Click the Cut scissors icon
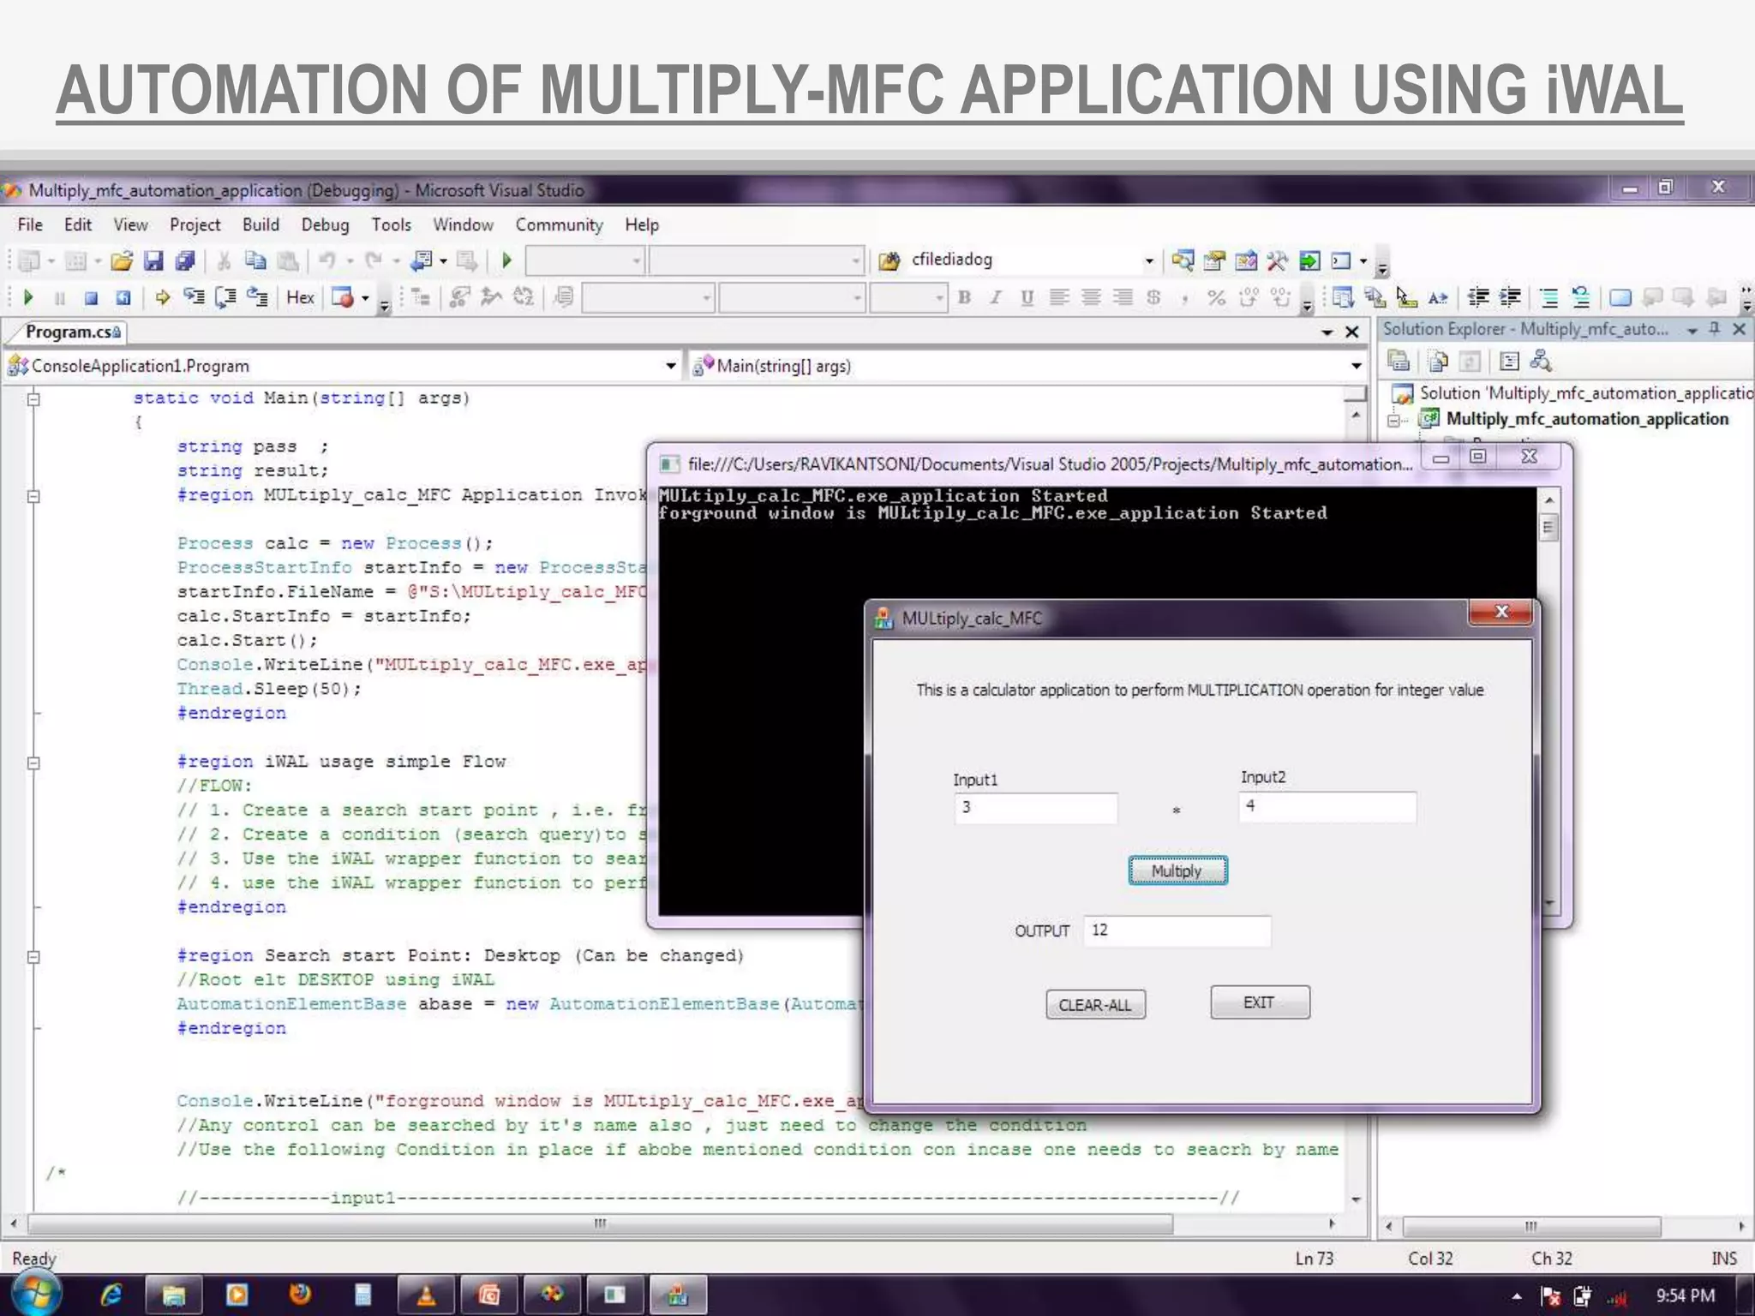This screenshot has height=1316, width=1755. coord(224,260)
